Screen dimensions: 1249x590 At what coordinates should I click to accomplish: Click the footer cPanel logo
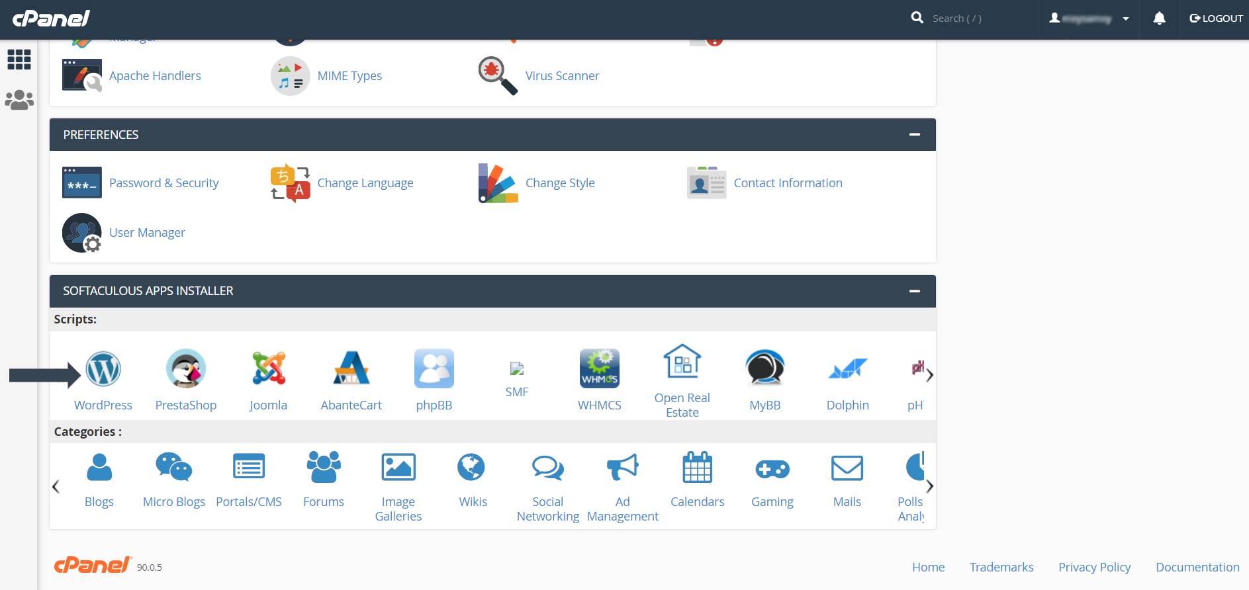(x=93, y=565)
